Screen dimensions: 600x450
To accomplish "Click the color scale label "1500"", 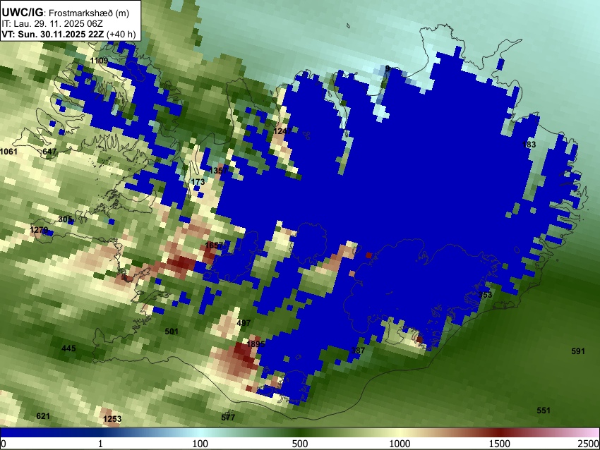I will click(499, 444).
